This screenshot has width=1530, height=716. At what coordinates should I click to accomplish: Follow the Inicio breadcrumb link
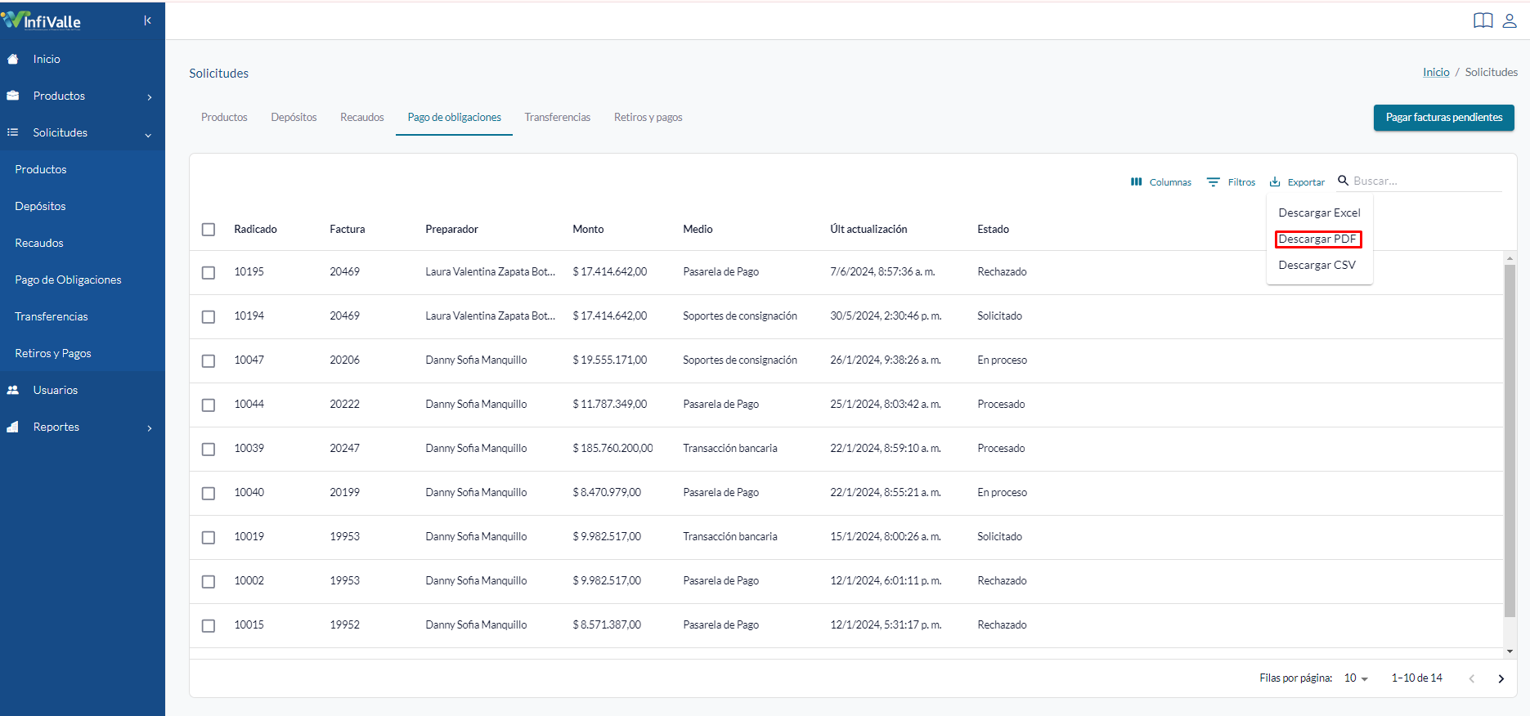(x=1436, y=73)
